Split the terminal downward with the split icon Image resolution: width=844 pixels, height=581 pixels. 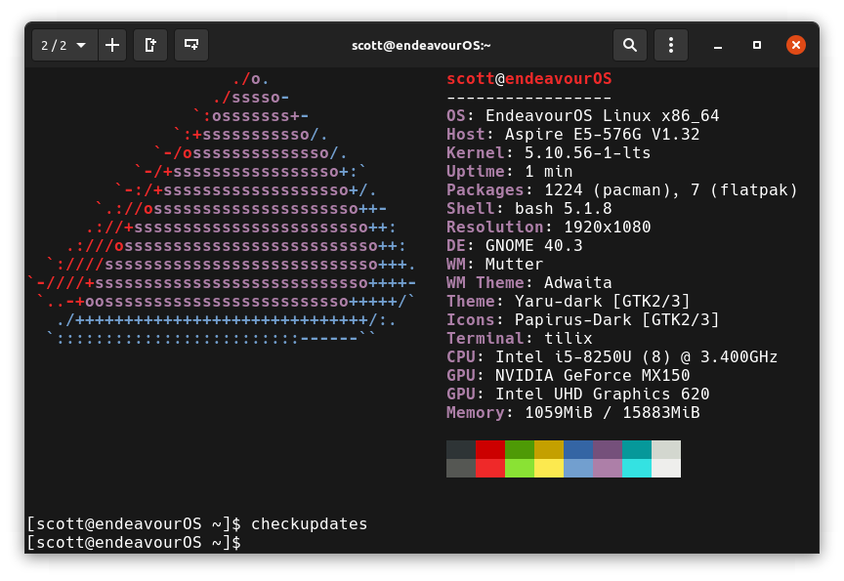pyautogui.click(x=191, y=45)
